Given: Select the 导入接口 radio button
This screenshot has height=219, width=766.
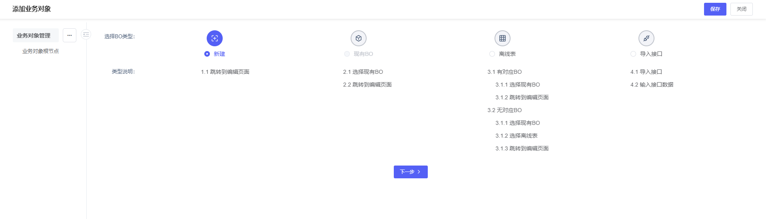Looking at the screenshot, I should [x=633, y=54].
